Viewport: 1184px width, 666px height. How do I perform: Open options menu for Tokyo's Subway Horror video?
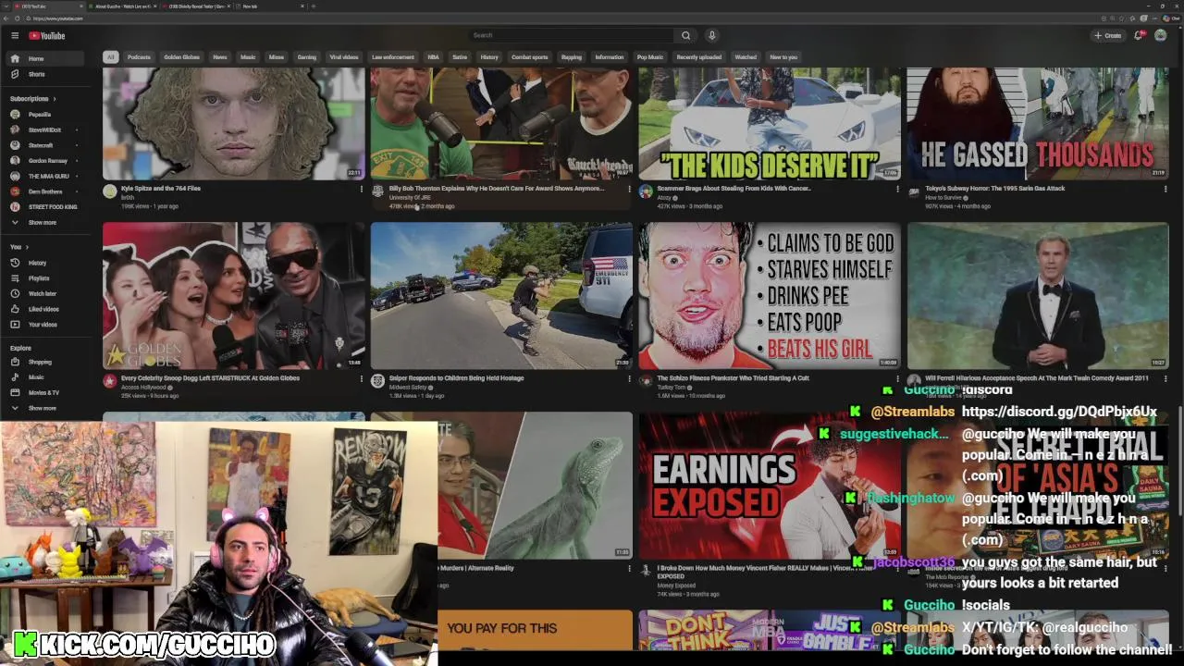[1165, 189]
